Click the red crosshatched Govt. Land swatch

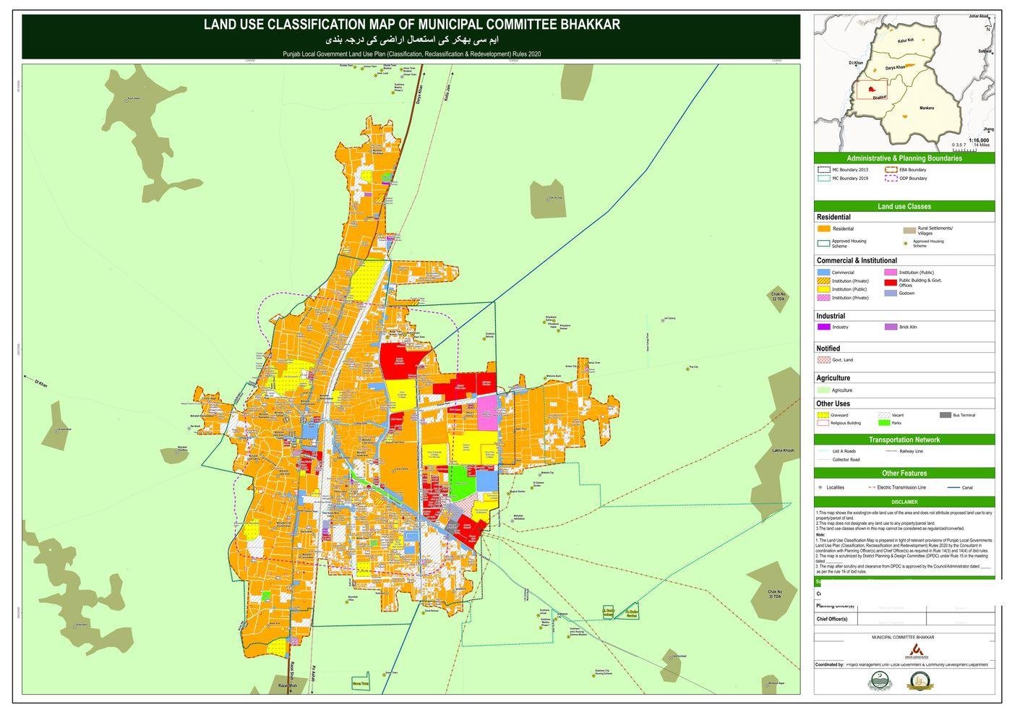pos(823,359)
